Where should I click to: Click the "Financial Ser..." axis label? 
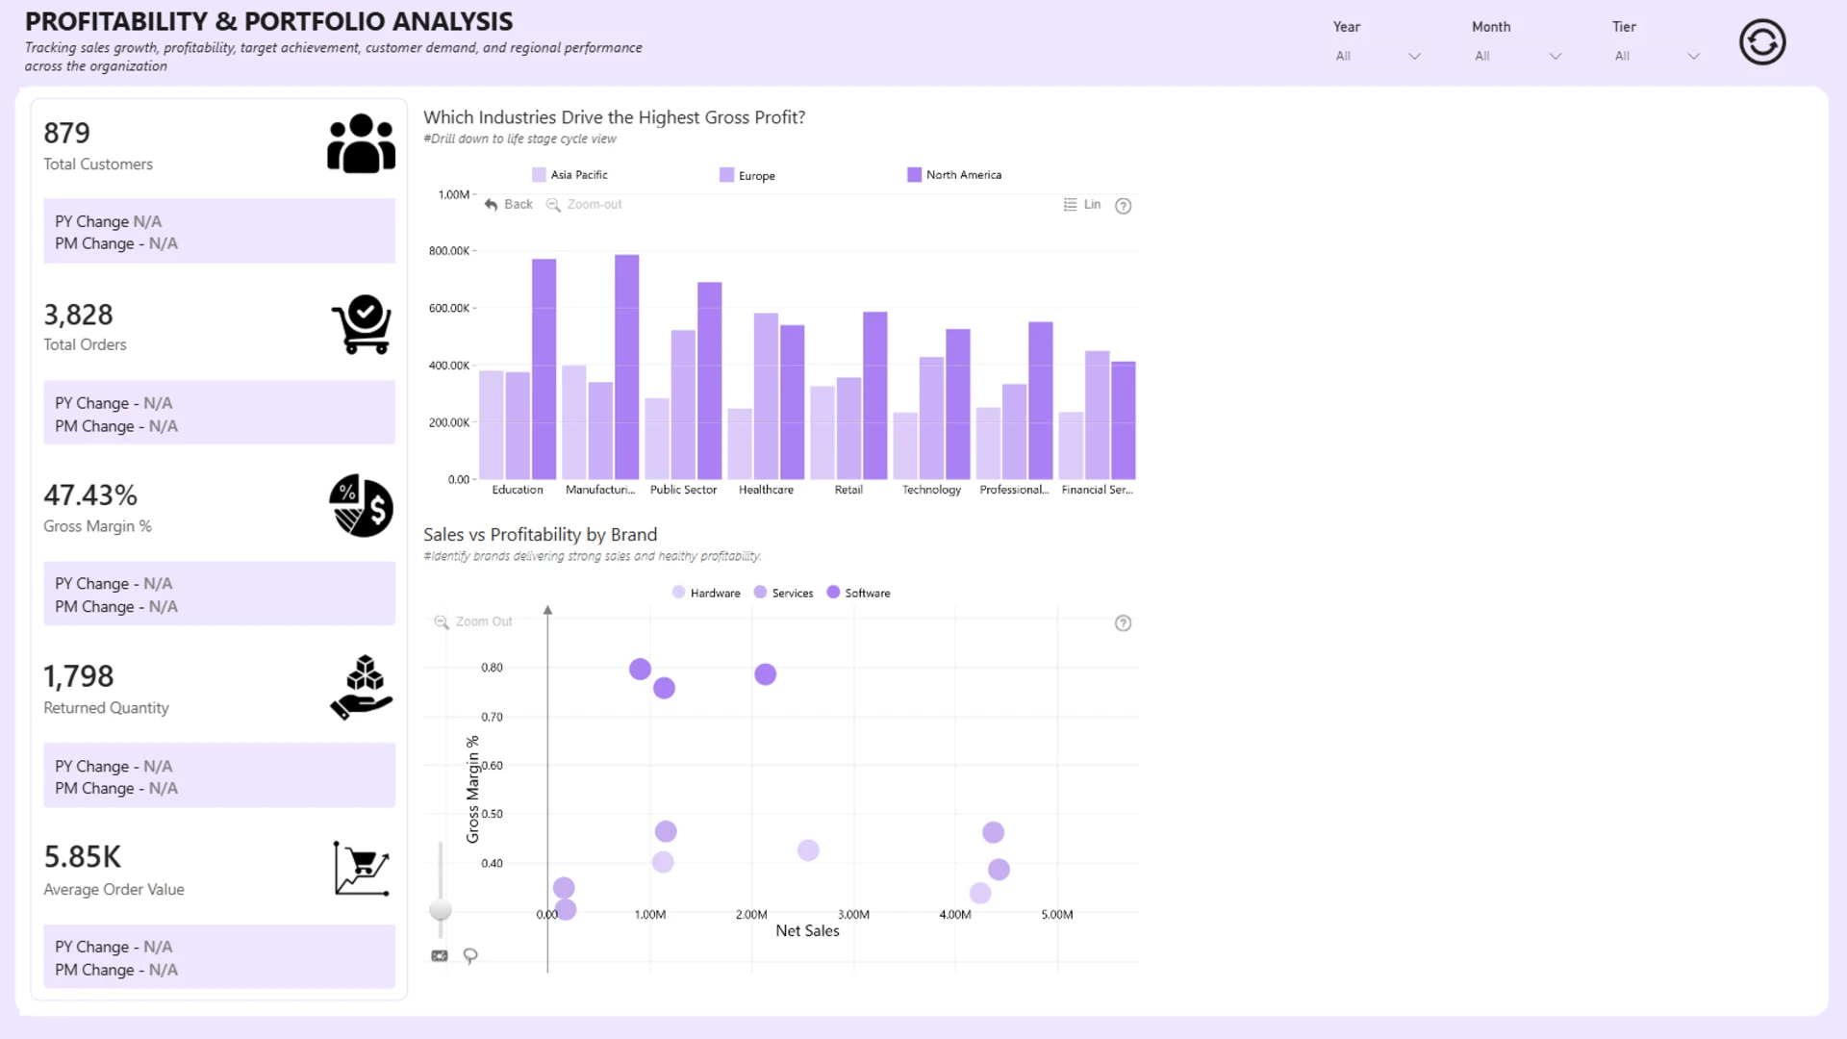coord(1097,490)
